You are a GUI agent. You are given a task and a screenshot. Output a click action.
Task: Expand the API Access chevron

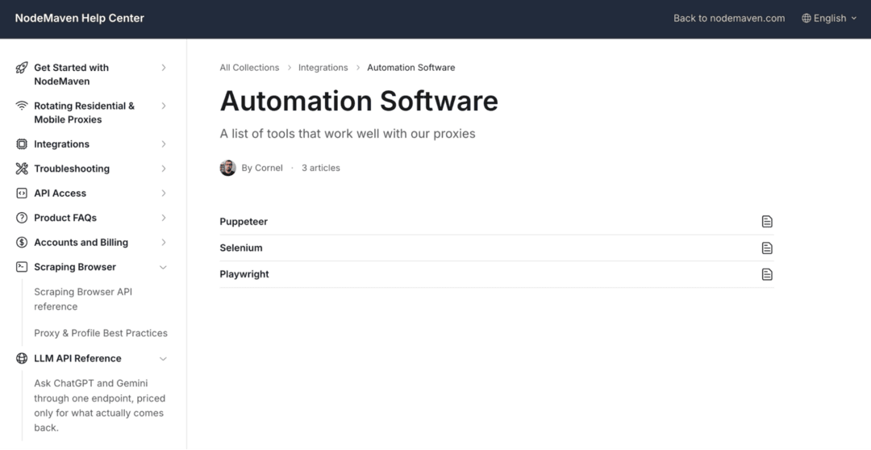tap(163, 194)
